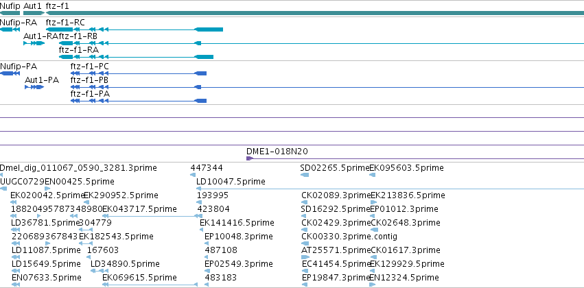The width and height of the screenshot is (584, 288).
Task: Click the EP01012.3prime label
Action: click(x=404, y=209)
